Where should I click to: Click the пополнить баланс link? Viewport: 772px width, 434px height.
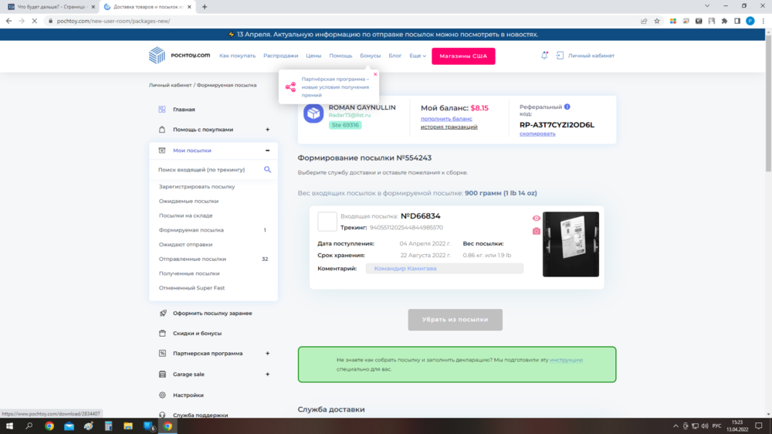(x=446, y=119)
